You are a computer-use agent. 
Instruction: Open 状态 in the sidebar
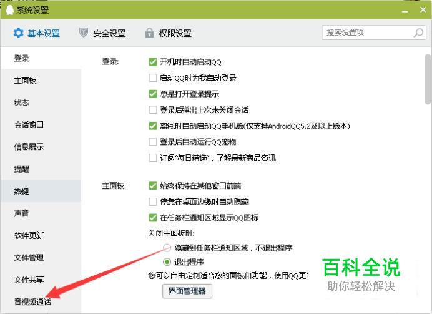coord(41,103)
